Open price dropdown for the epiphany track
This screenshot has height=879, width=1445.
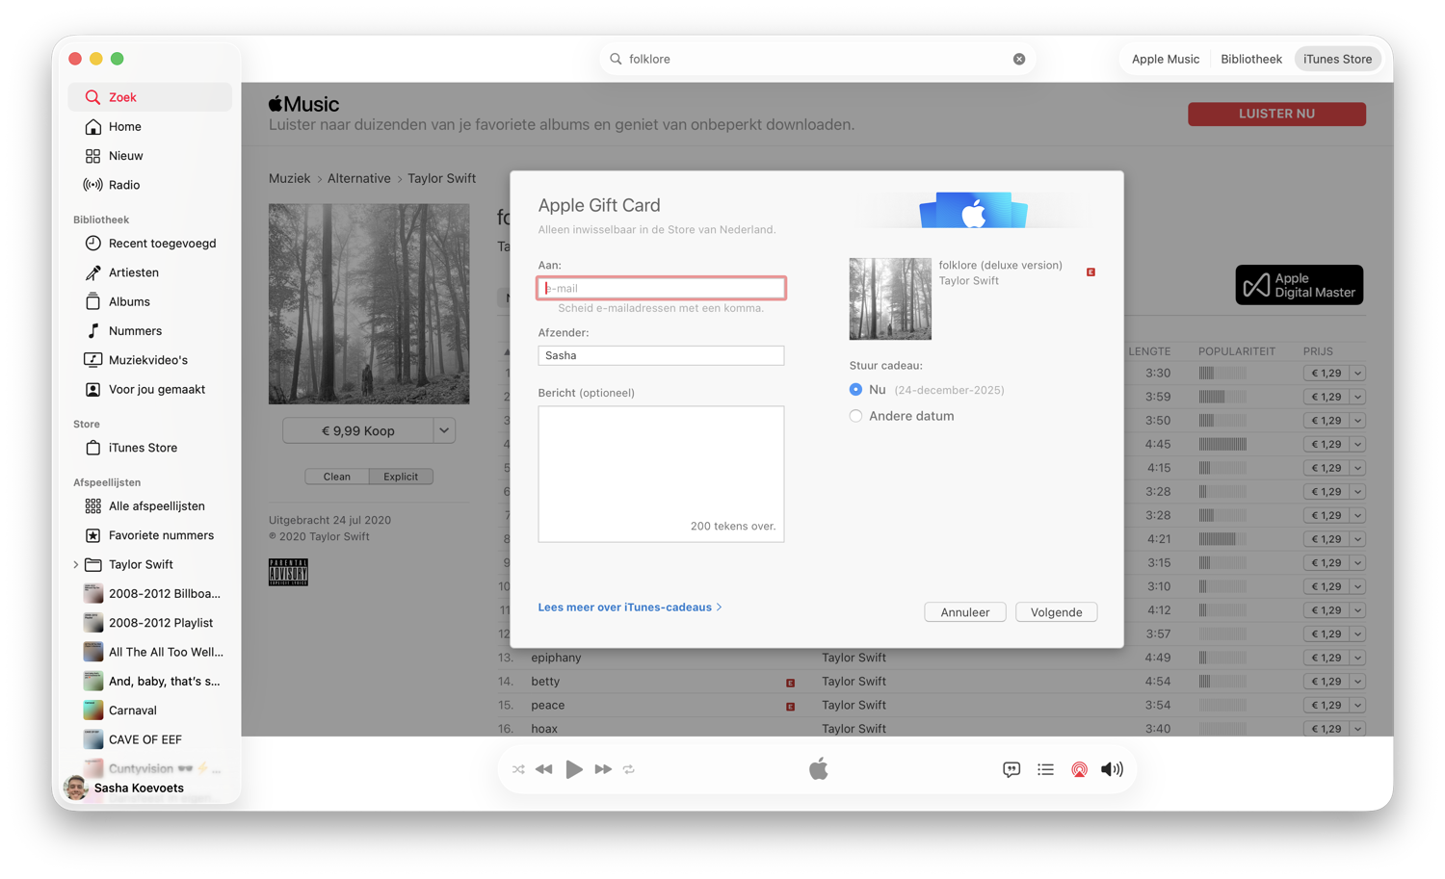(1358, 658)
